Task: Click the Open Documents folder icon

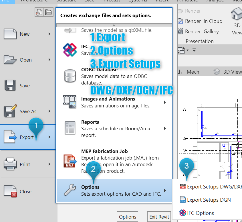Action: (49, 12)
